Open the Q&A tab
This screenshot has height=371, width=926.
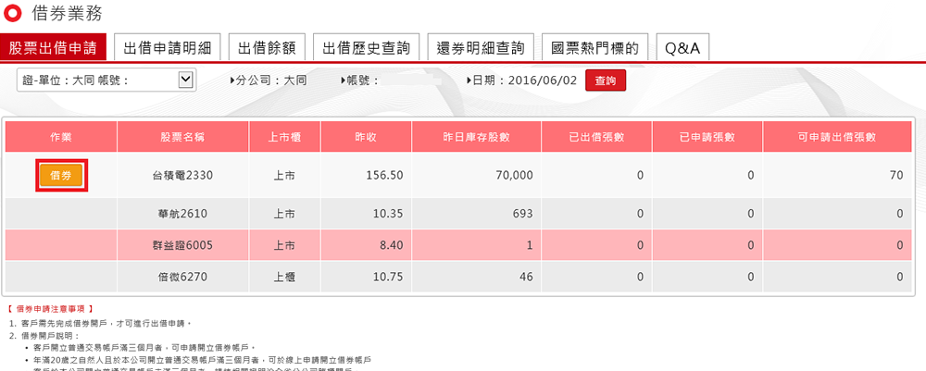pos(682,48)
